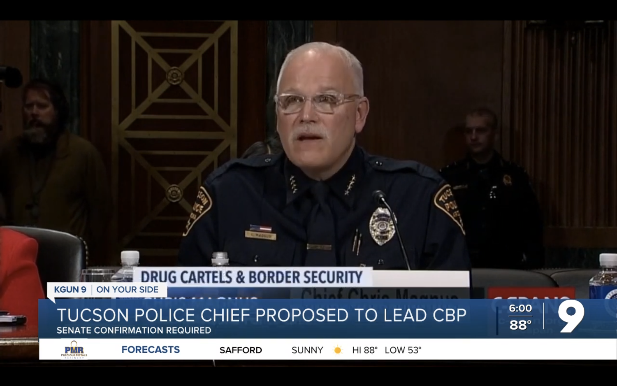Select the ON YOUR SIDE tag
The image size is (617, 386).
point(127,290)
